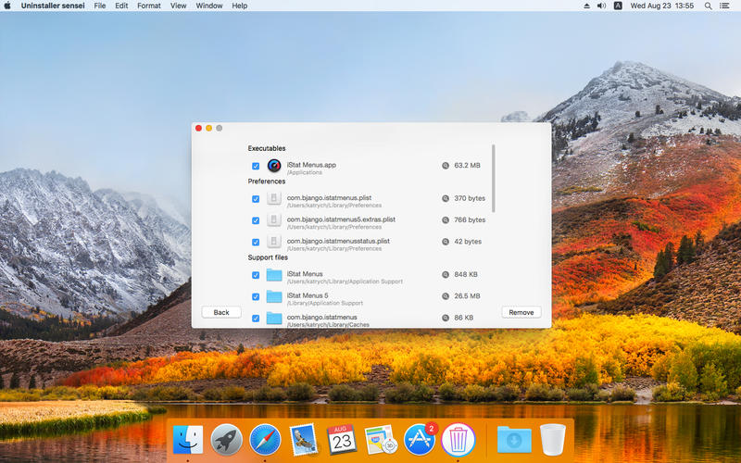Screen dimensions: 741x463
Task: Uncheck the iStat Menus support folder checkbox
Action: (256, 275)
